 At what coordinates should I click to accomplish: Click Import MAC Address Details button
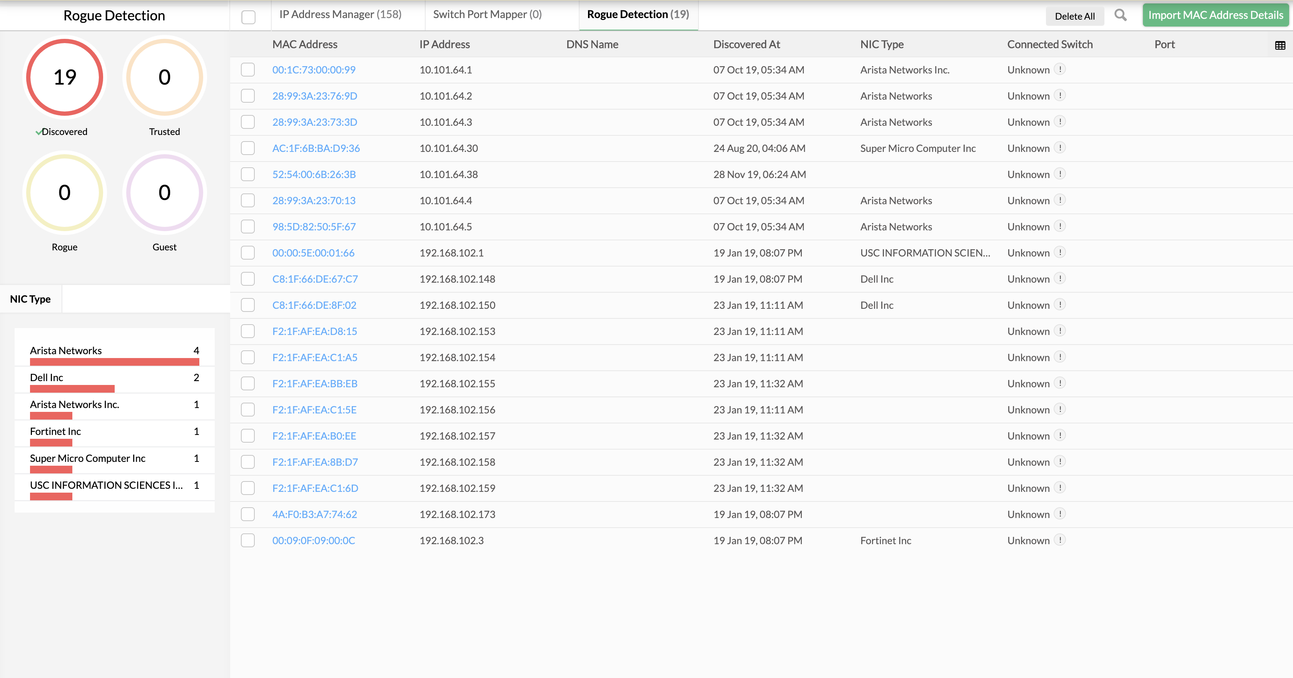pyautogui.click(x=1215, y=15)
